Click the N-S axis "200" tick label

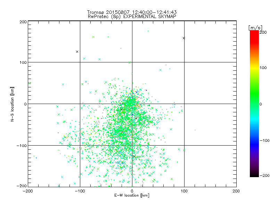pos(23,22)
